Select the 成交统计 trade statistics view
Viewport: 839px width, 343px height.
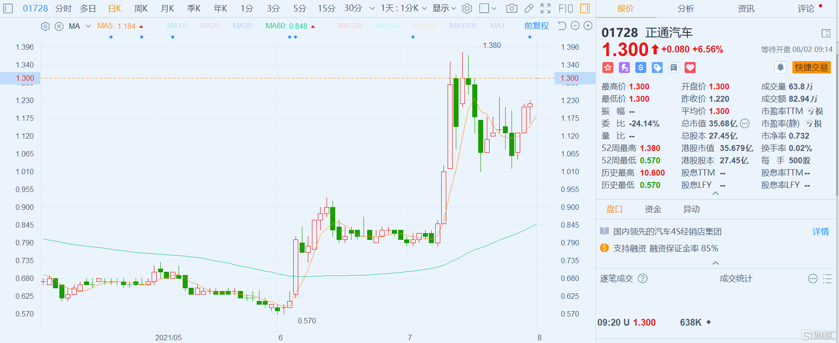(x=735, y=279)
